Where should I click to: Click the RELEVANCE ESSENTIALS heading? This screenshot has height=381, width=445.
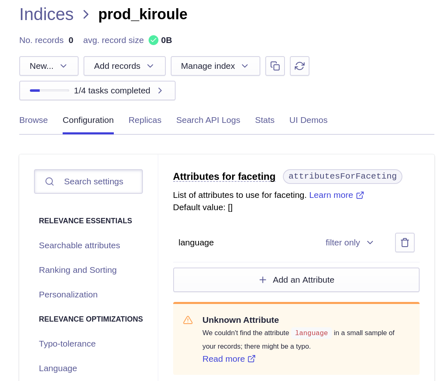click(86, 220)
